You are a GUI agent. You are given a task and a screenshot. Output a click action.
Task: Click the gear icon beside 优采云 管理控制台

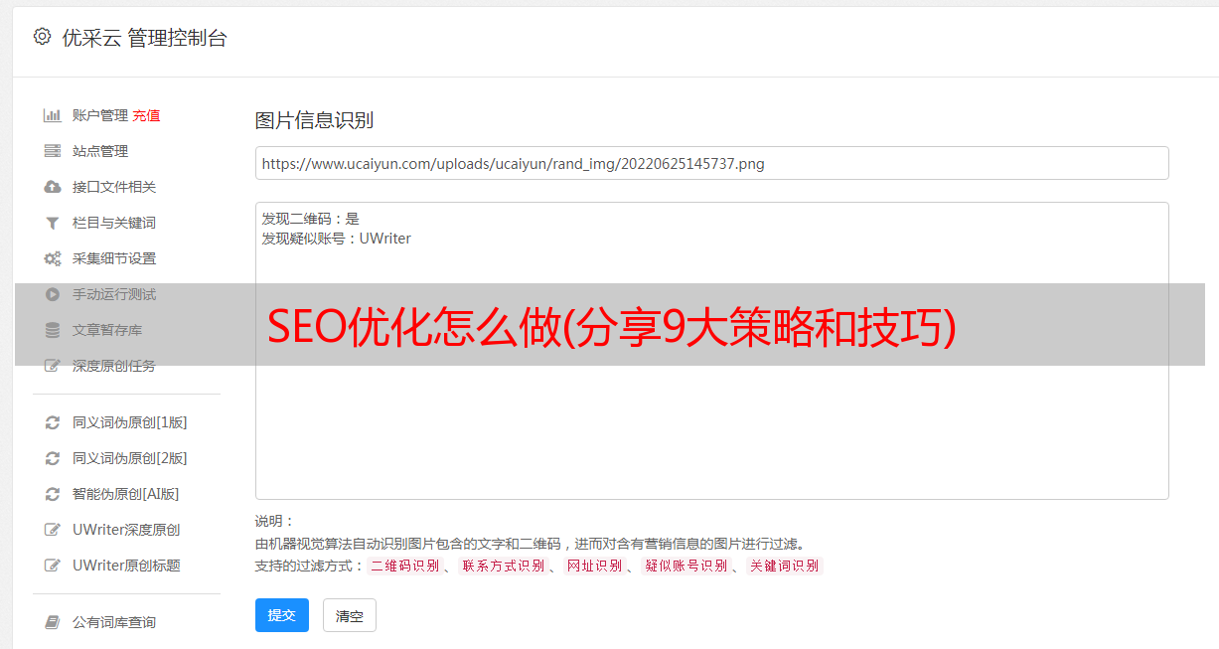(x=42, y=37)
